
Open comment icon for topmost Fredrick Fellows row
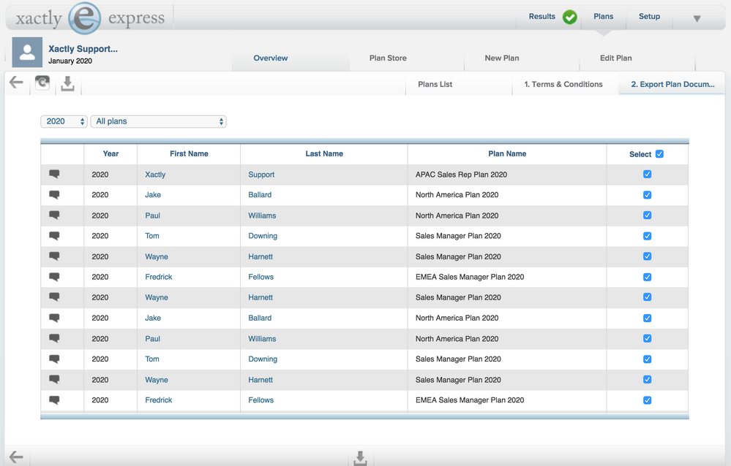[x=54, y=277]
